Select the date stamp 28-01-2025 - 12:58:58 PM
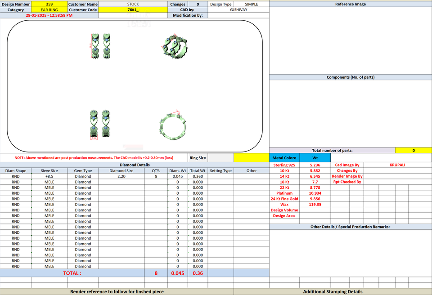432x295 pixels. click(x=49, y=15)
